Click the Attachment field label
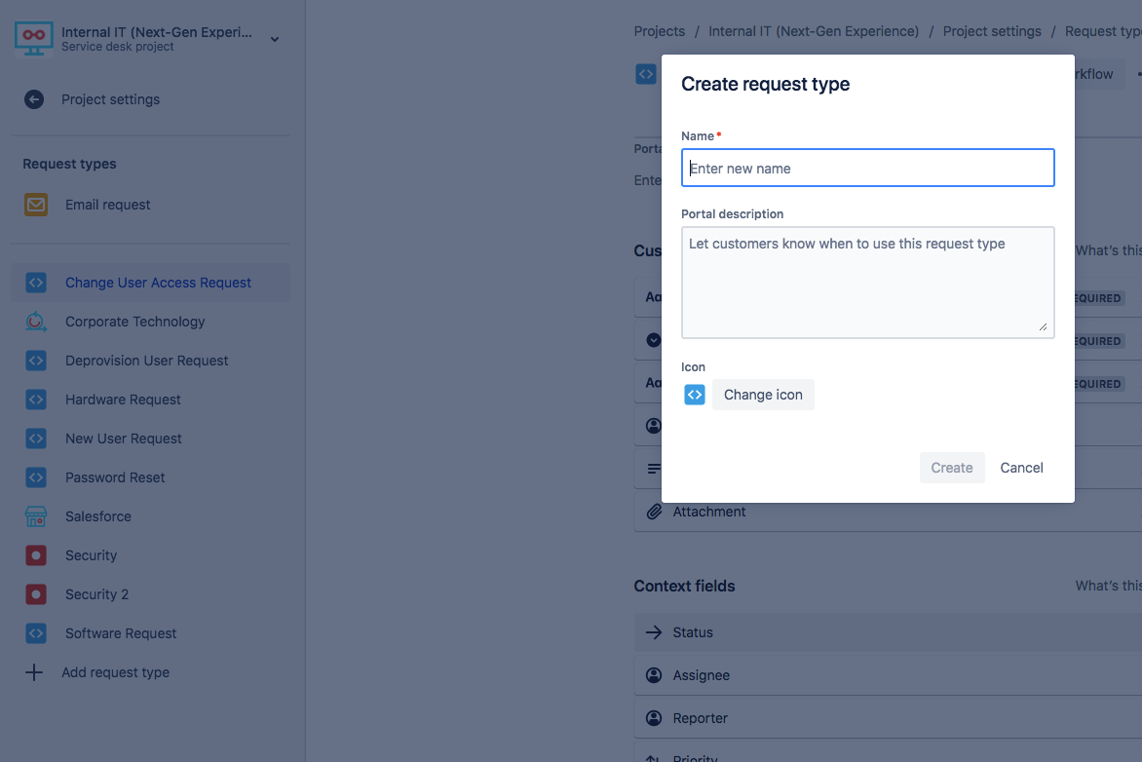The image size is (1142, 762). click(709, 513)
